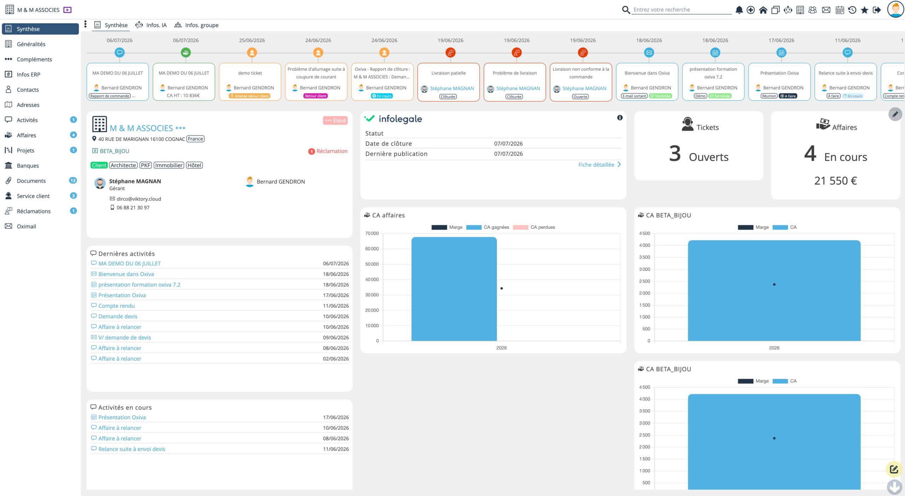Screen dimensions: 905x496
Task: Click the infolegale info icon
Action: tap(620, 118)
